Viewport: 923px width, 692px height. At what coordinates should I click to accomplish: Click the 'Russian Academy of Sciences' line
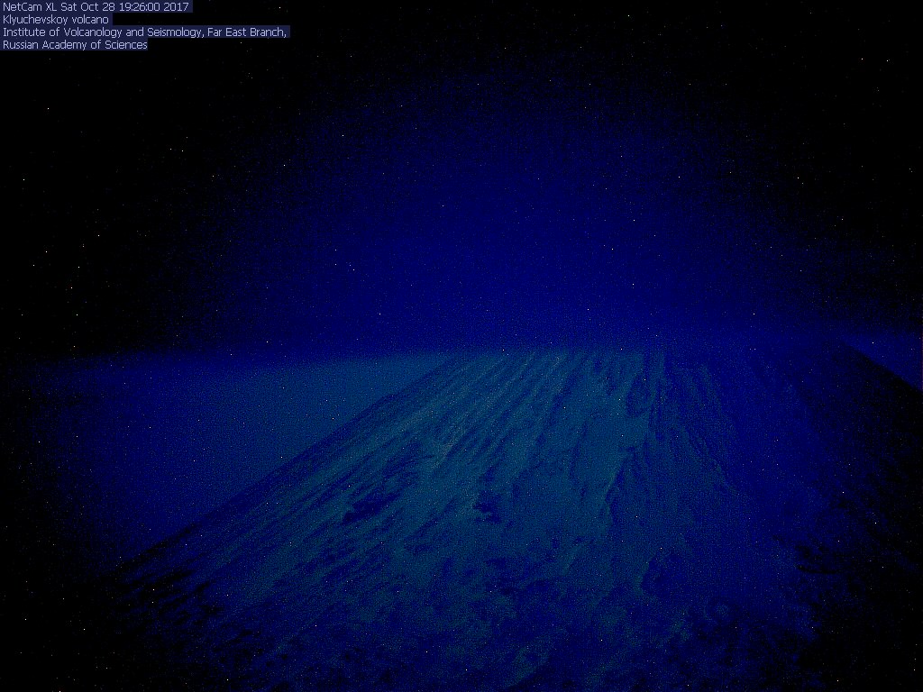coord(75,45)
